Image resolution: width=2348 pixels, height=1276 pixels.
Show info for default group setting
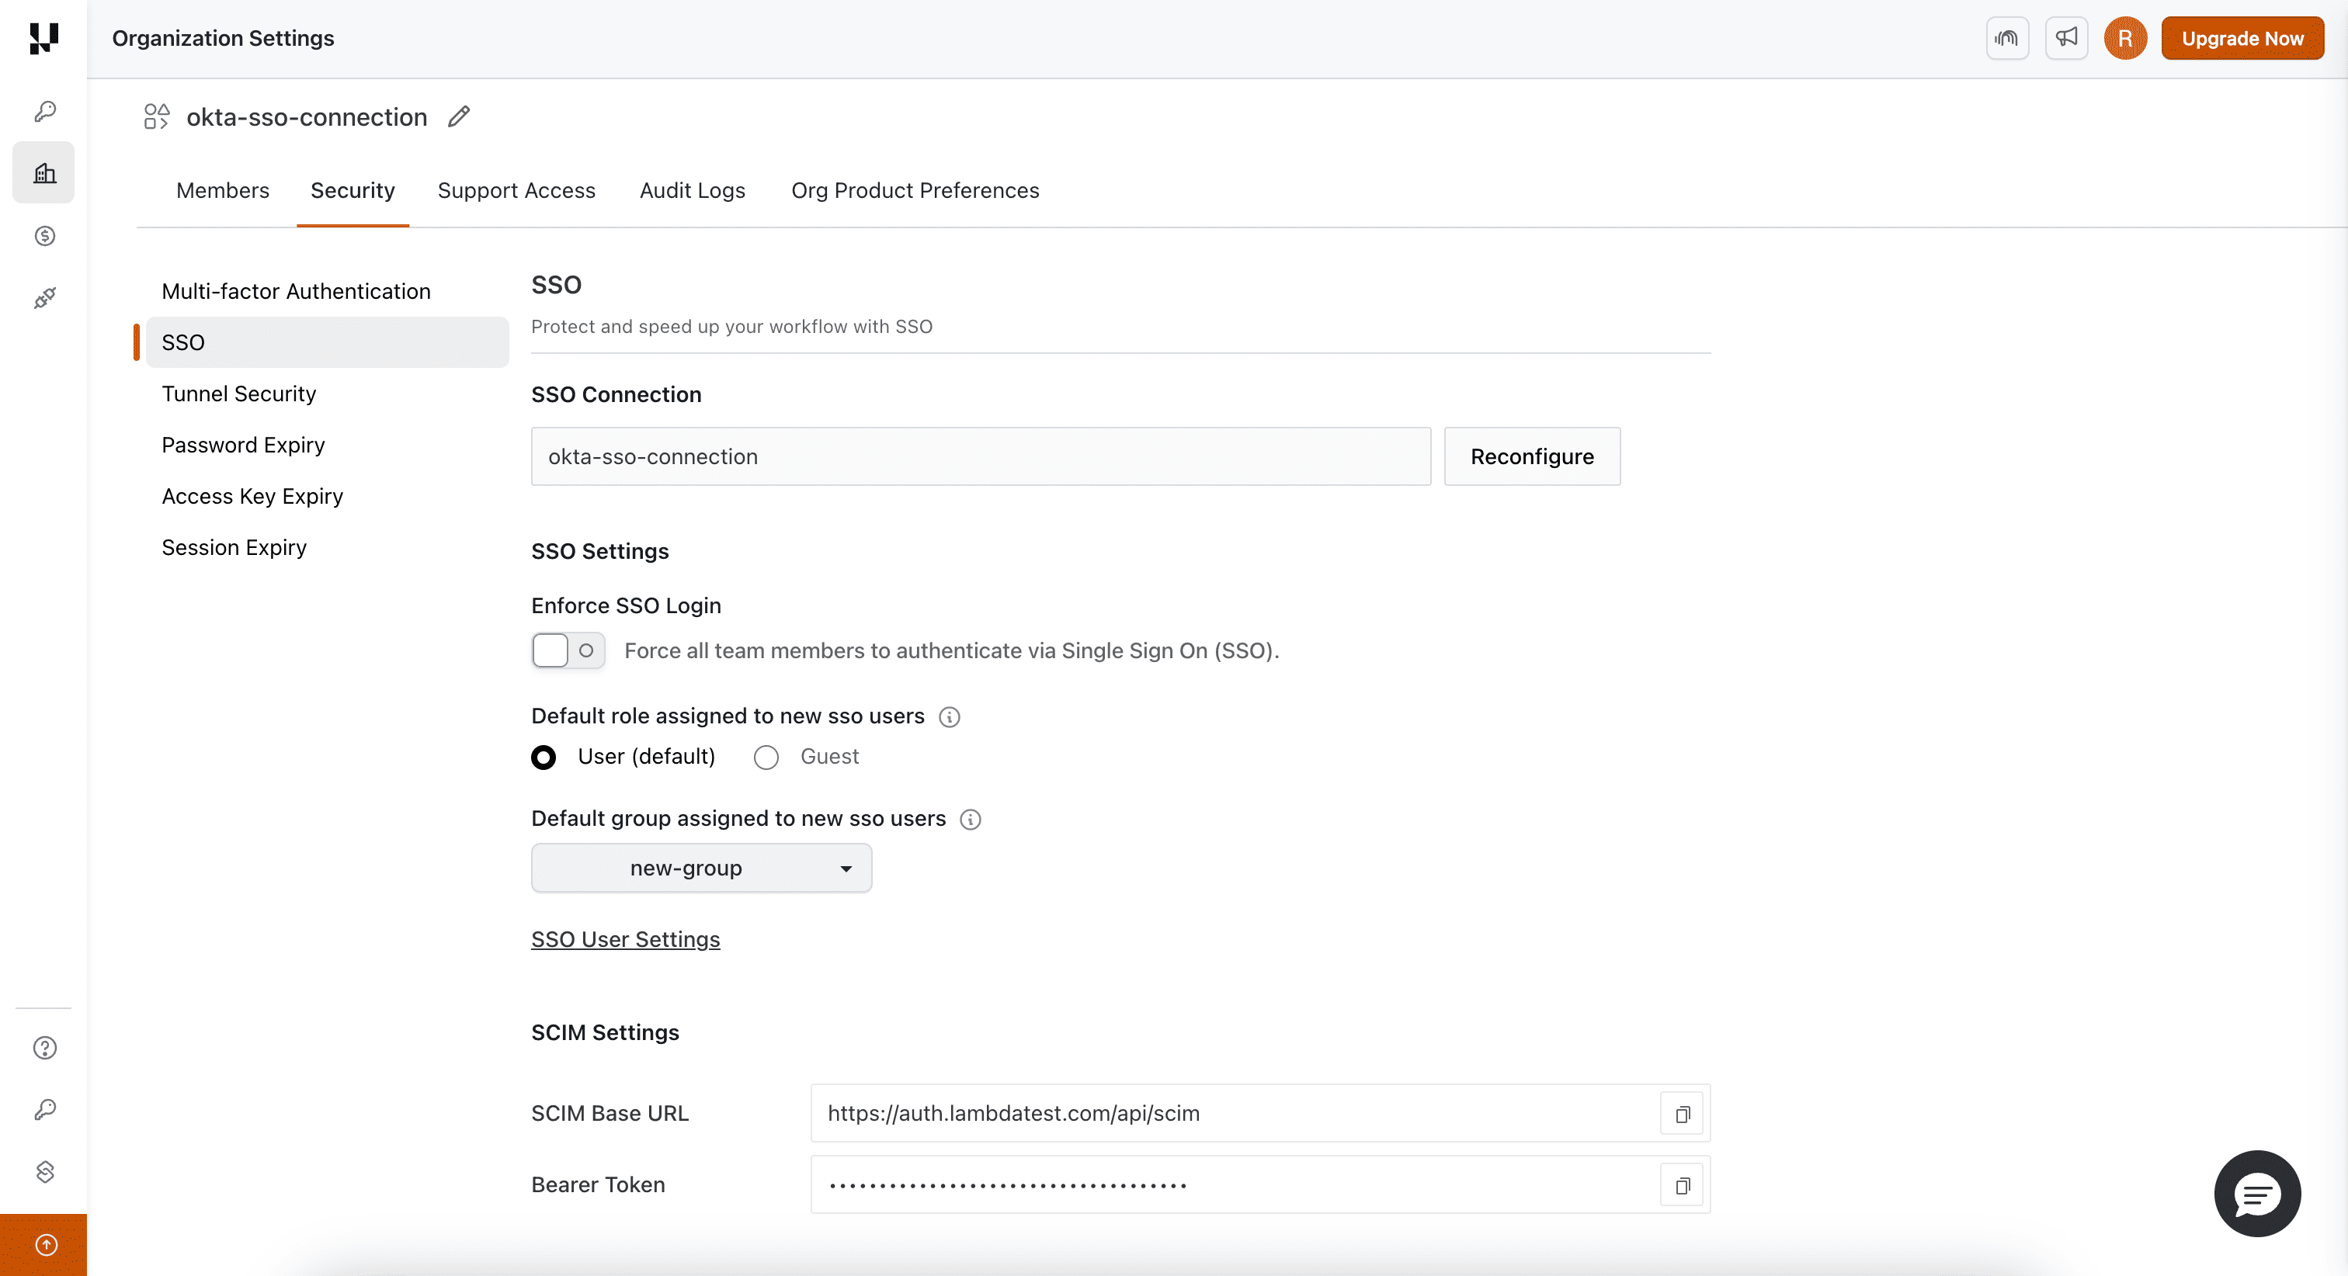pyautogui.click(x=971, y=820)
